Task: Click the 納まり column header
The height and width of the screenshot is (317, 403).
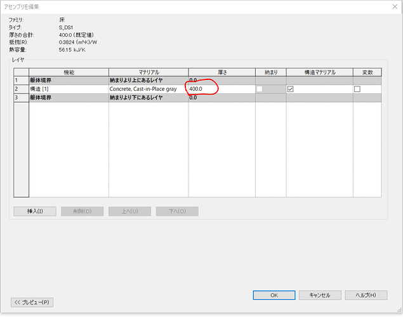Action: (271, 72)
